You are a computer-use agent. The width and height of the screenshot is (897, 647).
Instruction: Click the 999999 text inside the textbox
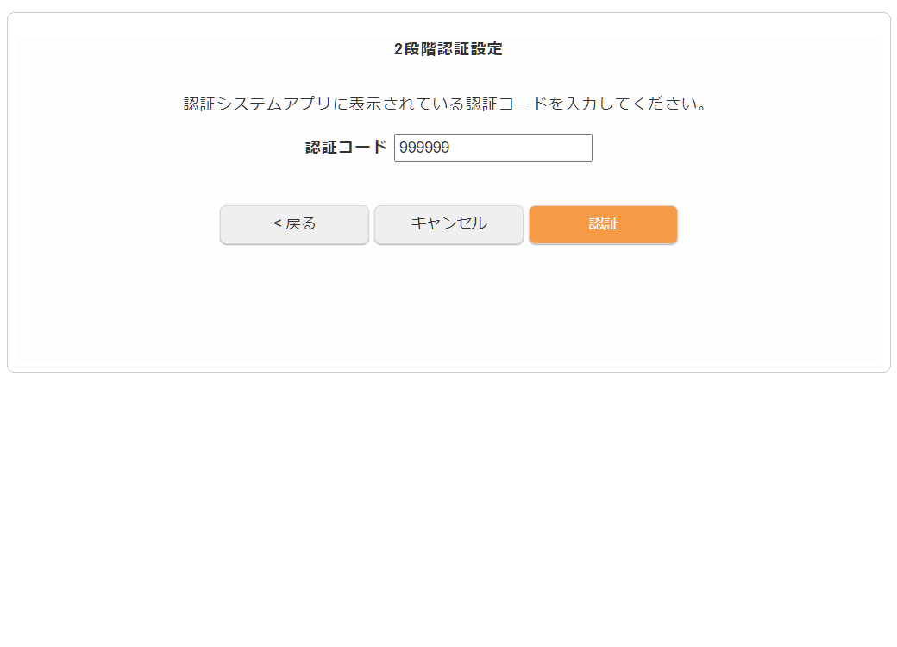tap(424, 148)
